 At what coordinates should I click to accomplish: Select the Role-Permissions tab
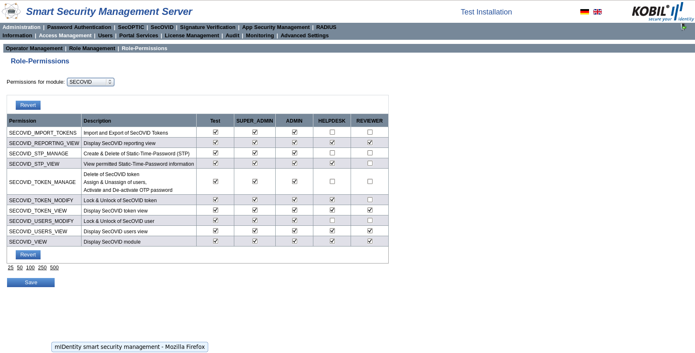[x=144, y=48]
